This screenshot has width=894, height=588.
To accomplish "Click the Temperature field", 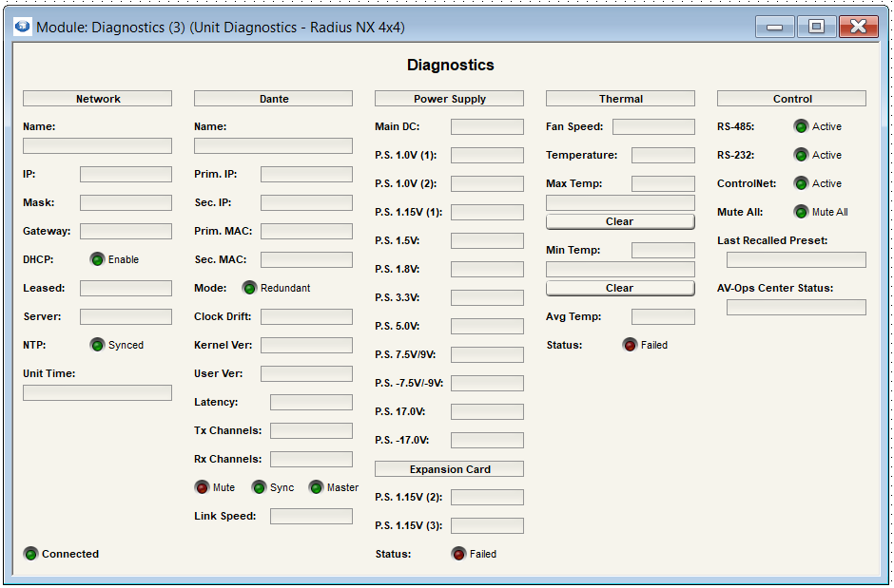I will (663, 156).
